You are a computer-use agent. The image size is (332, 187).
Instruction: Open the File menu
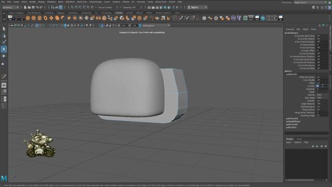point(3,2)
